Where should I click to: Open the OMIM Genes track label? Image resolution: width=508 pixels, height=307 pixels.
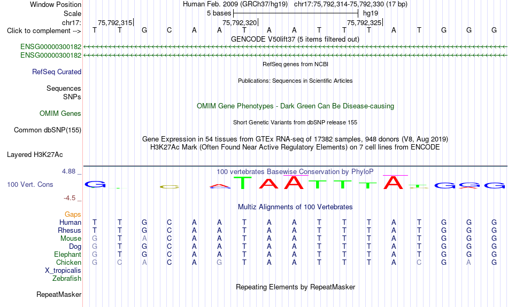tap(60, 114)
